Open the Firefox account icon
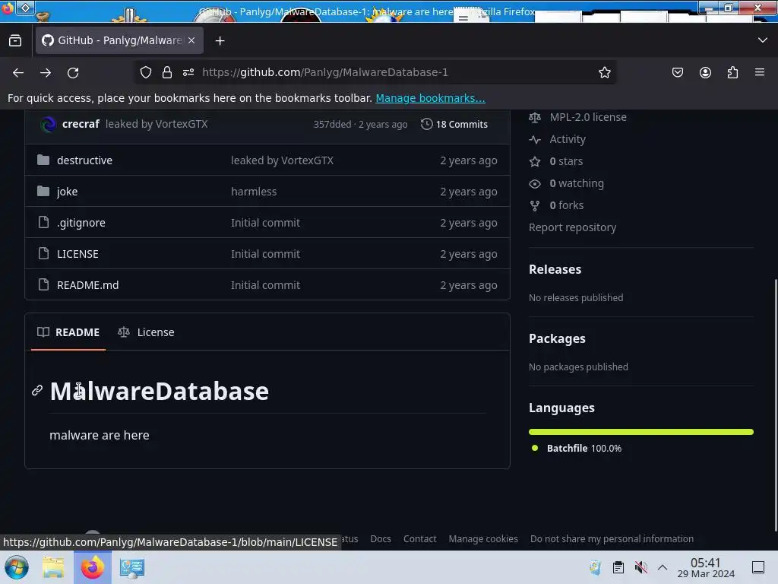Viewport: 778px width, 584px height. [705, 72]
